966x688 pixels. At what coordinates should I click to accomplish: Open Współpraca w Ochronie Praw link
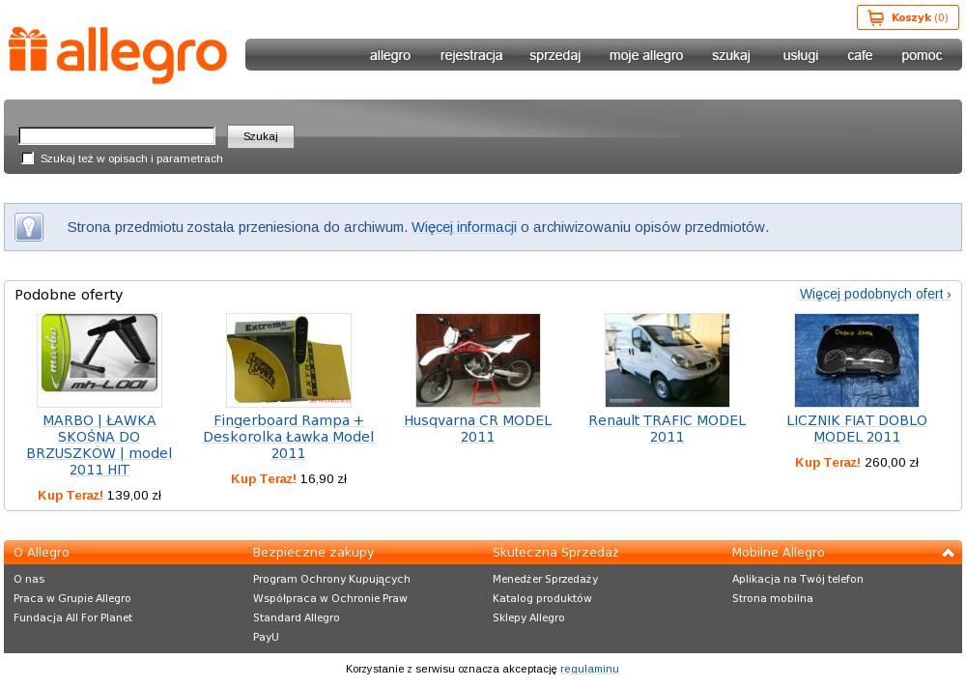coord(329,598)
